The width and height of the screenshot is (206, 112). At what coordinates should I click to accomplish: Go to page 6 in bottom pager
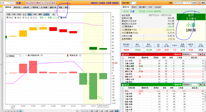[21, 111]
